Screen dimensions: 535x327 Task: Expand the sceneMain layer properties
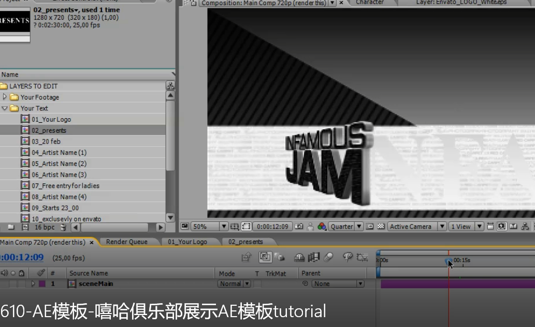[33, 283]
